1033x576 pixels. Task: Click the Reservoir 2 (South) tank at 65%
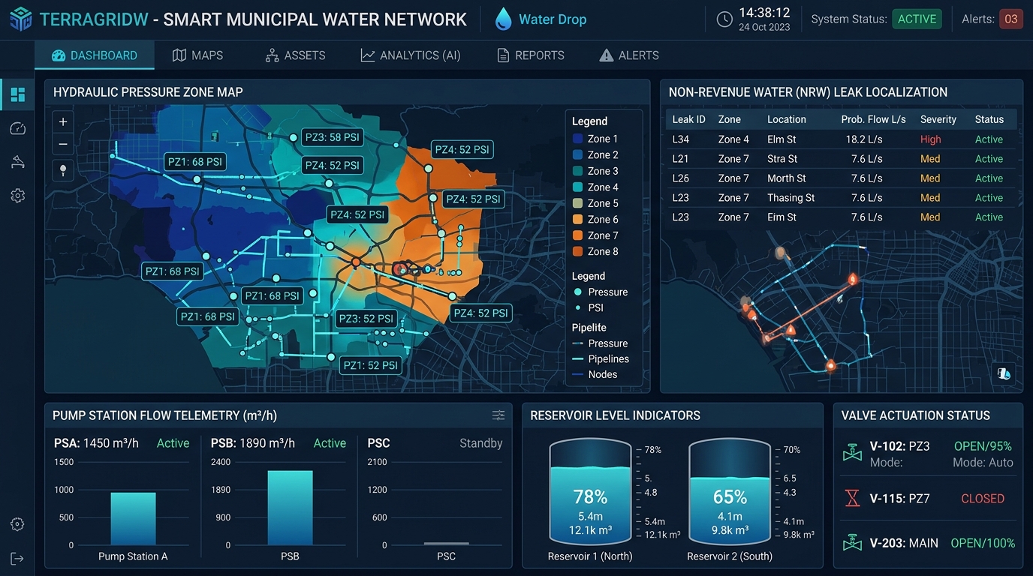[x=730, y=492]
